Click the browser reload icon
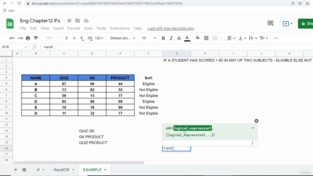This screenshot has height=176, width=313. tap(19, 3)
